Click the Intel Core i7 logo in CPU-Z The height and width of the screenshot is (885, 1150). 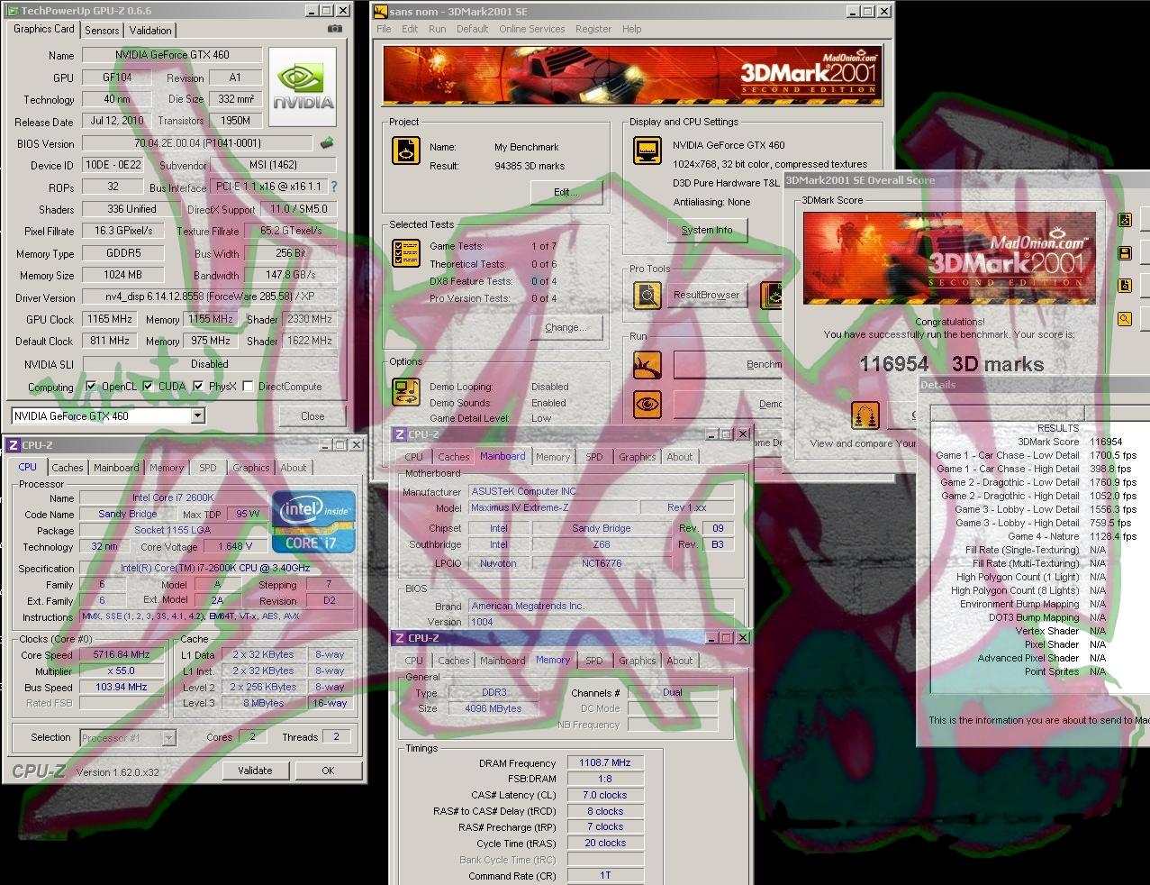(x=313, y=520)
